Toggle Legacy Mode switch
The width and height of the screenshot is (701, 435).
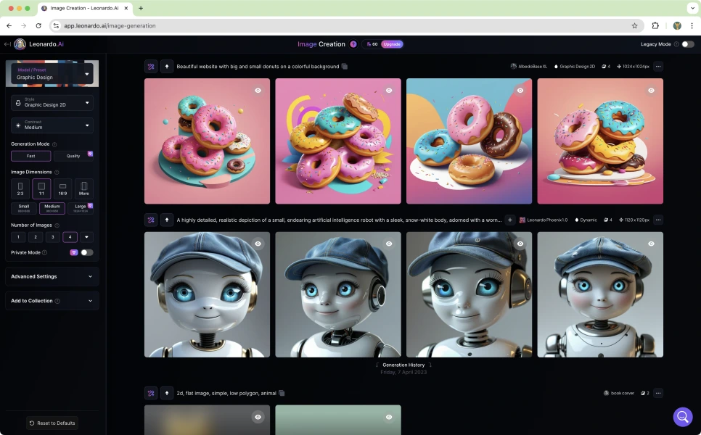(688, 44)
